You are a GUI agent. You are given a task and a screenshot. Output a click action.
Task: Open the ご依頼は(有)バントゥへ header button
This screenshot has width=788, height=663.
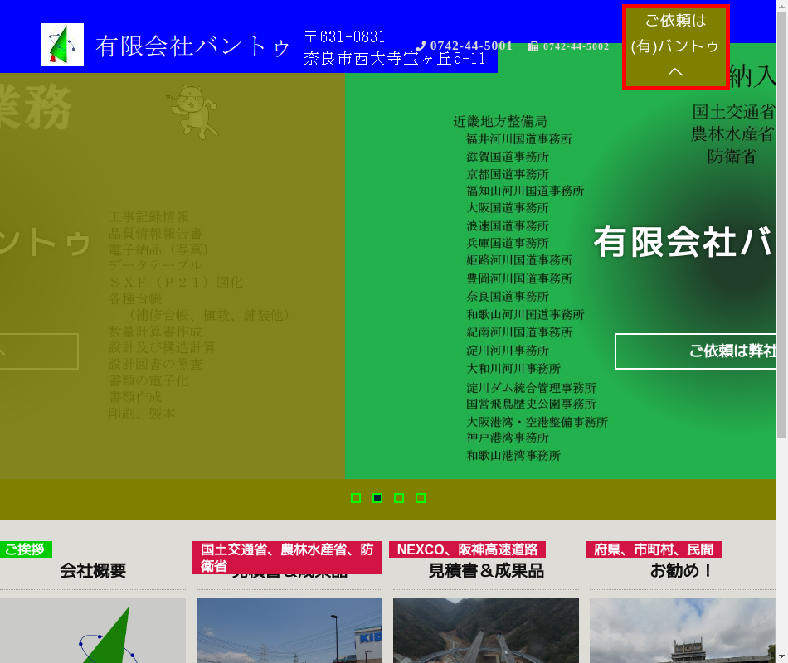(x=675, y=46)
